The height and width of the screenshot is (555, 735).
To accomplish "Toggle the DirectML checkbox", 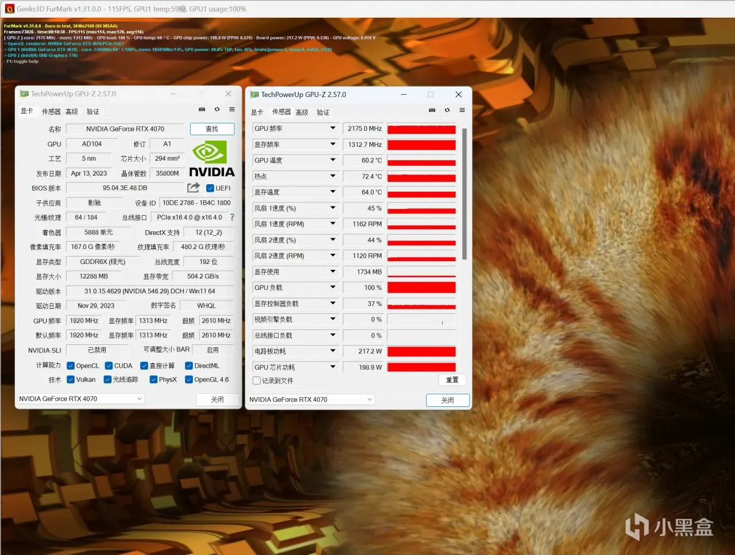I will tap(189, 366).
